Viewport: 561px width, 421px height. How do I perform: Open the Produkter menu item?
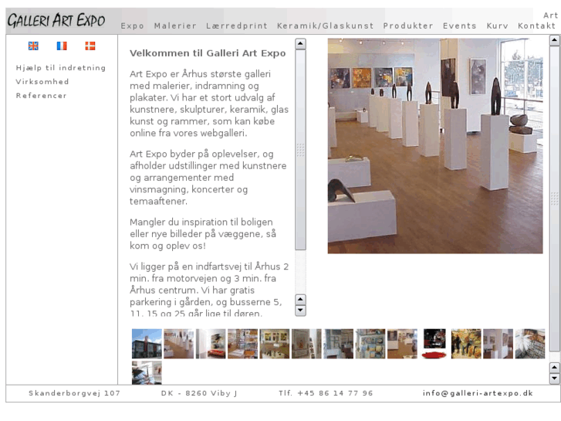point(408,25)
